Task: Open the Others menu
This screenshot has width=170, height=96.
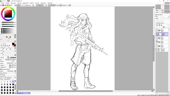Action: [50, 3]
